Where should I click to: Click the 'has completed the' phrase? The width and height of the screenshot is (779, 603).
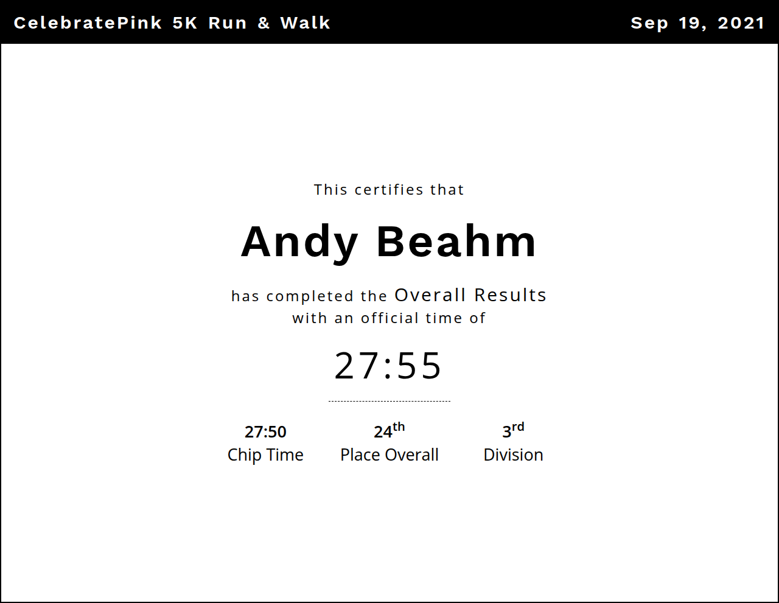point(309,296)
